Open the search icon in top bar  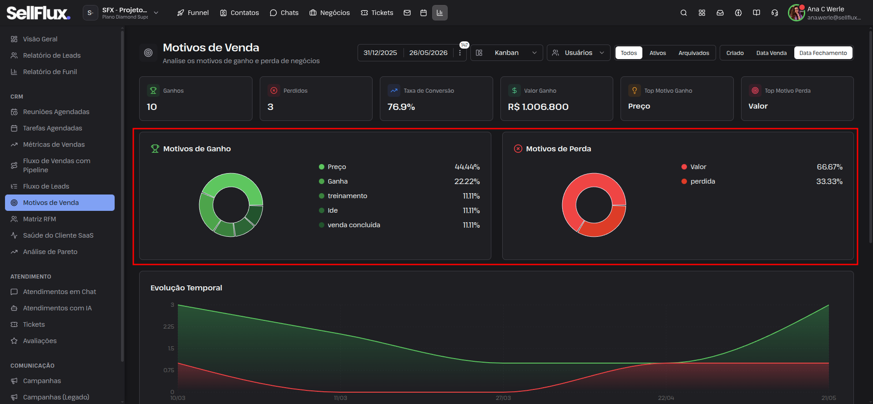683,13
